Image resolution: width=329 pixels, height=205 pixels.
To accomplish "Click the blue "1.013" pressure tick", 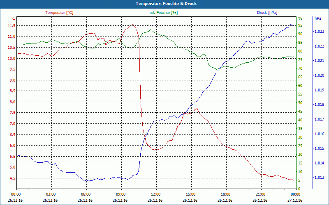I will (x=320, y=178).
